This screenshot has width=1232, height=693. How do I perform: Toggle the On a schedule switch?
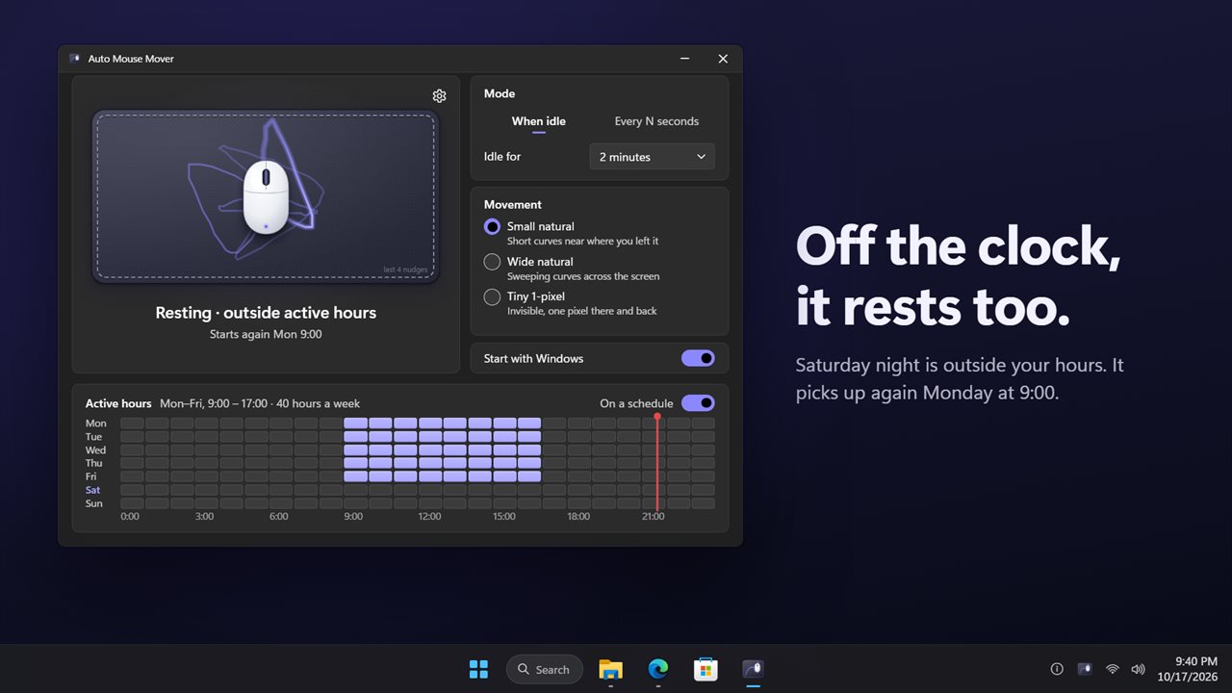[x=698, y=403]
